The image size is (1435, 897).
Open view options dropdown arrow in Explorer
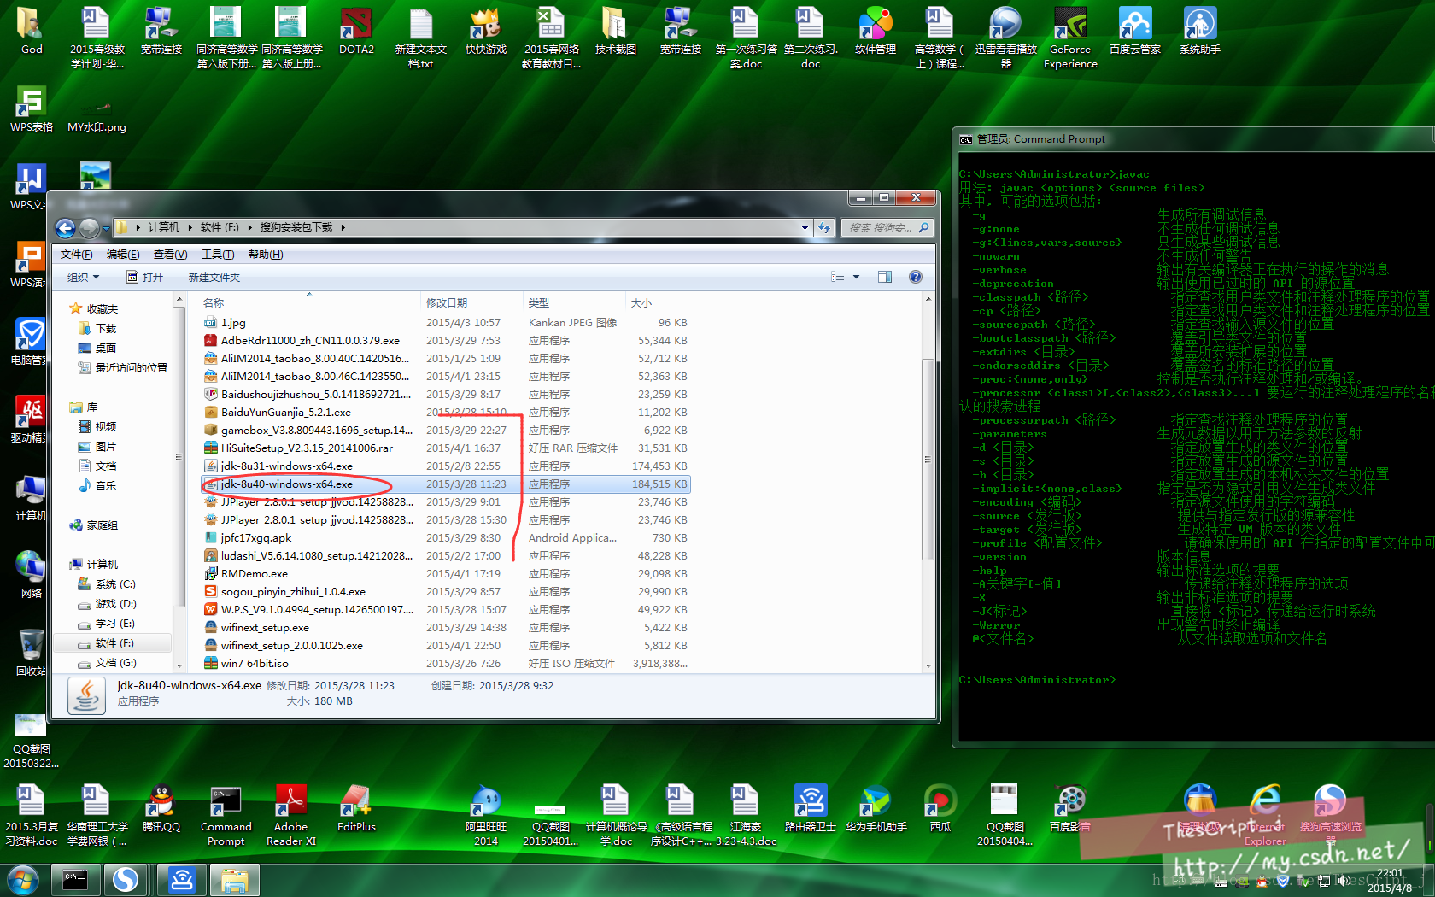coord(856,277)
